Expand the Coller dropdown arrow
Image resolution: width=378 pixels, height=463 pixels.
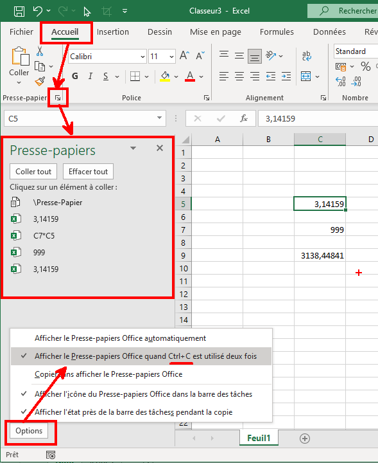19,83
